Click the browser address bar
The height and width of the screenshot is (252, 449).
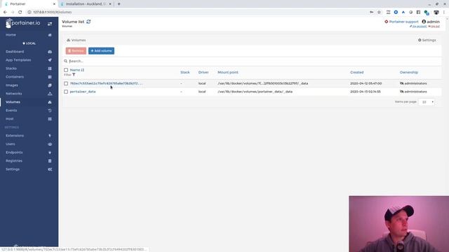tap(198, 13)
